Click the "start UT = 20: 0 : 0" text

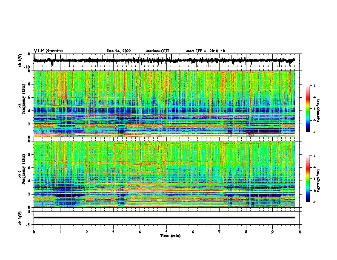tap(206, 51)
